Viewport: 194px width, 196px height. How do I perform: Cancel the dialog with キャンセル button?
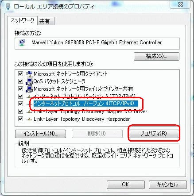168,184
